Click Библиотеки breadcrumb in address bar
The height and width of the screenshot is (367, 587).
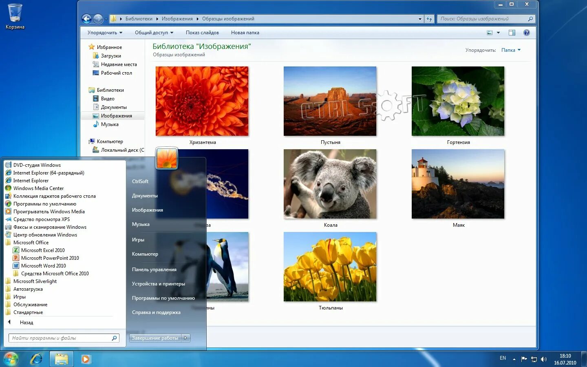139,19
